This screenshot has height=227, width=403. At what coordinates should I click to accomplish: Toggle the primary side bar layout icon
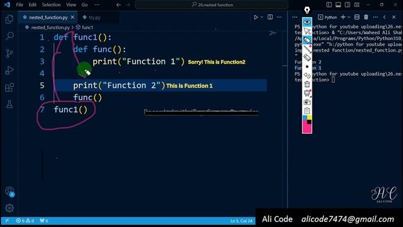(329, 4)
